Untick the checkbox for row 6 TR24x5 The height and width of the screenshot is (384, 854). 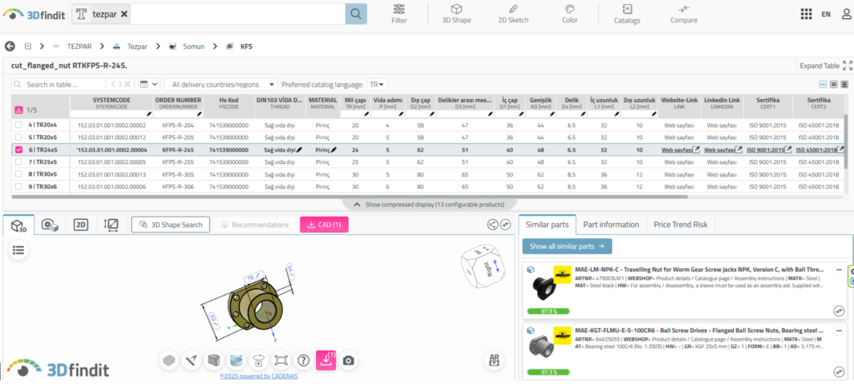[19, 150]
